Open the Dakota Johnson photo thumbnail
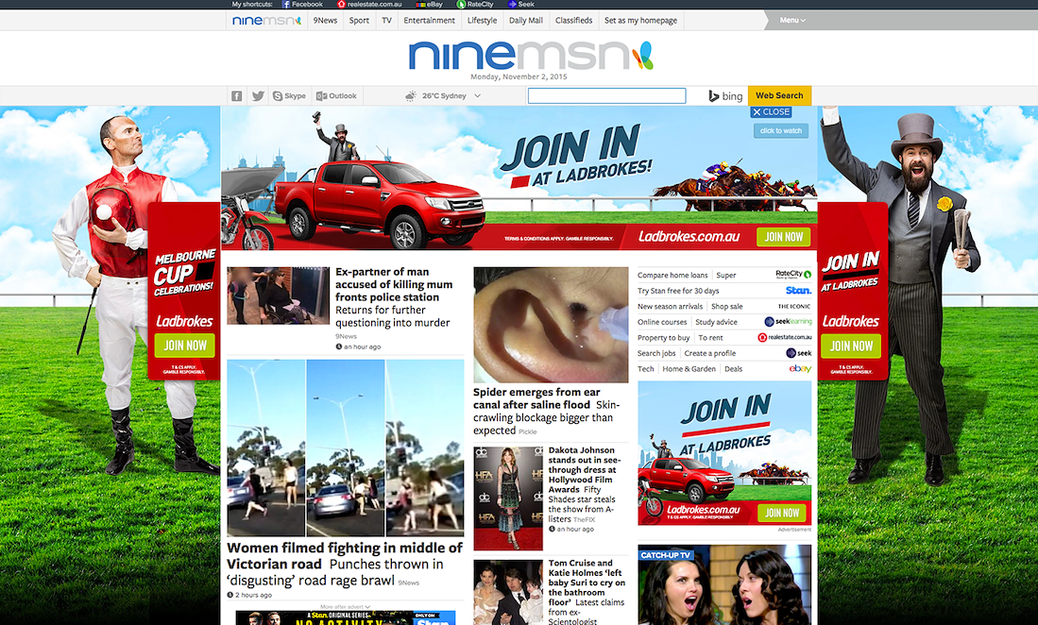The height and width of the screenshot is (625, 1038). click(x=508, y=498)
